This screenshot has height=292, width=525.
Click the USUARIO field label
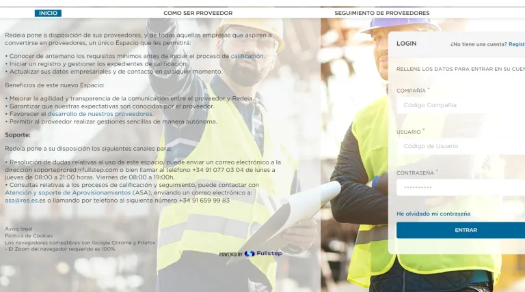click(409, 132)
